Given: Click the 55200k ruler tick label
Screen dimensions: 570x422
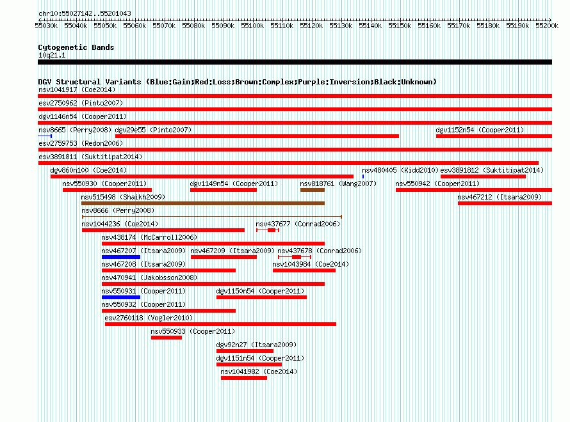Looking at the screenshot, I should [547, 26].
